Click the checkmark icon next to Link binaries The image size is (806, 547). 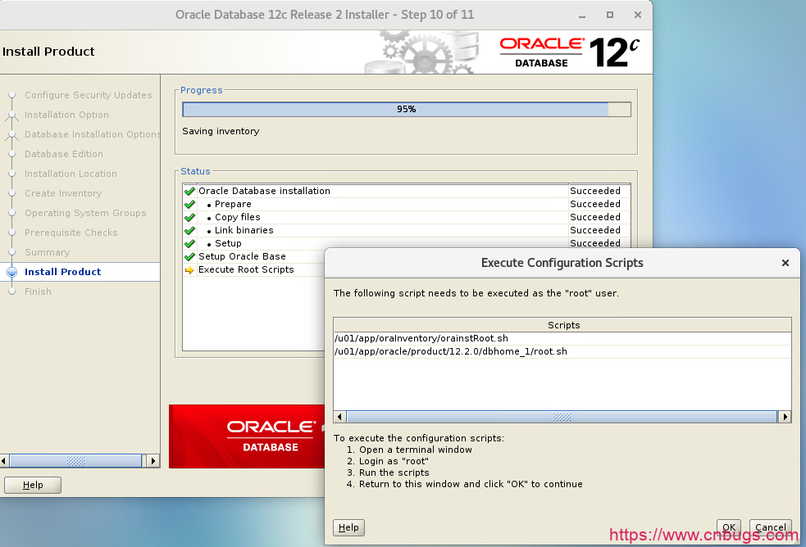(189, 231)
